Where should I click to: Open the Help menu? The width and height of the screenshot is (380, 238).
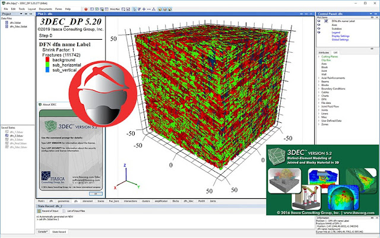pos(68,9)
